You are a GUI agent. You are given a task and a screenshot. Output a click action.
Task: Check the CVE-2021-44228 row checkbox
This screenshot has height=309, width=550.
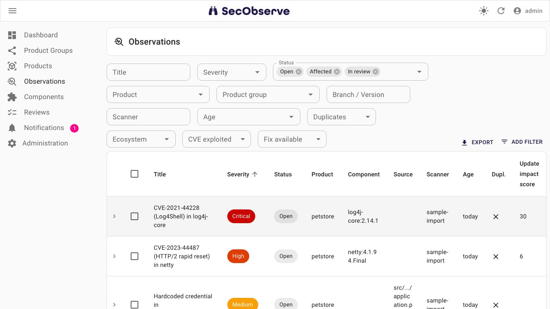click(x=134, y=216)
